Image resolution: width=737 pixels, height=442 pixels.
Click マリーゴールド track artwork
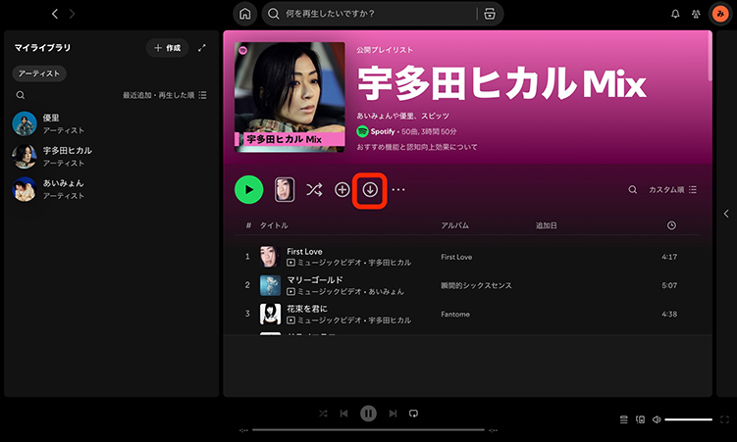click(x=270, y=285)
